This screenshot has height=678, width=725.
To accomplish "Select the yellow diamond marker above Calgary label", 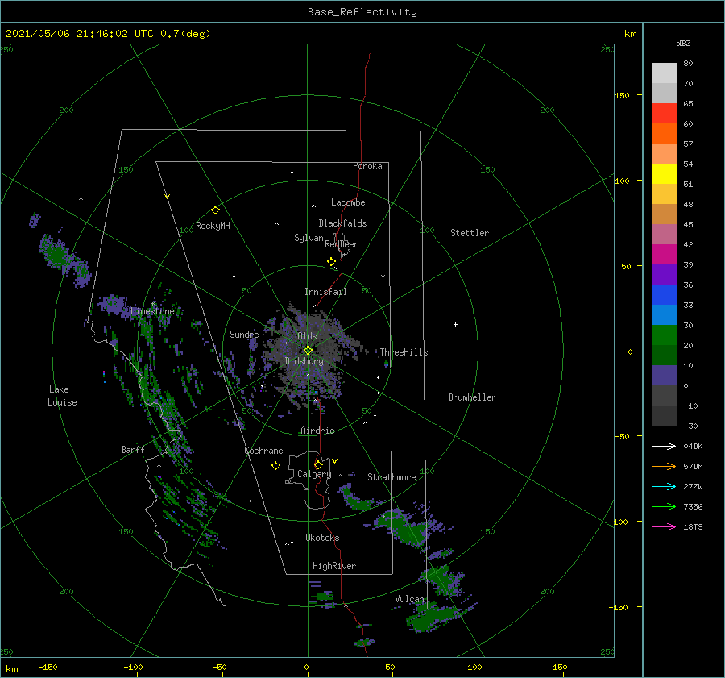I will (x=318, y=464).
